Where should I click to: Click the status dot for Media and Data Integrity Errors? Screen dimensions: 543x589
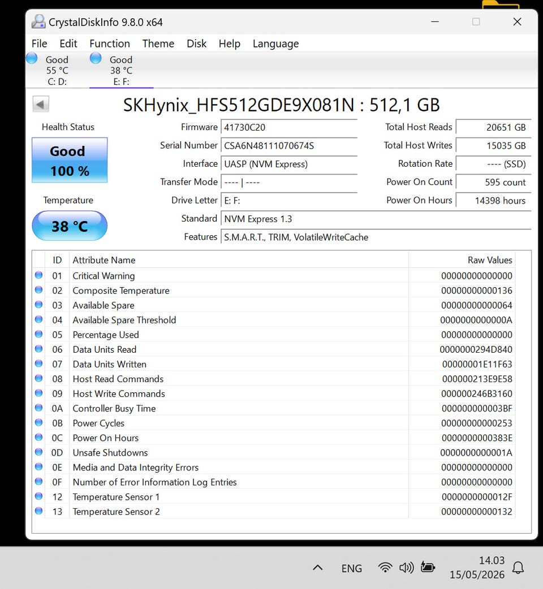[x=38, y=466]
